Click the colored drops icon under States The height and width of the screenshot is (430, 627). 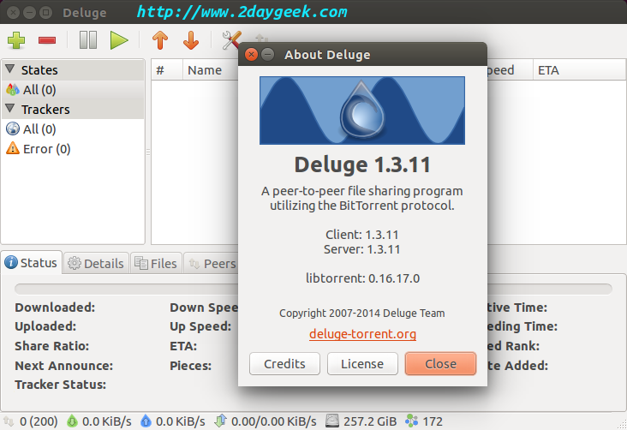13,90
